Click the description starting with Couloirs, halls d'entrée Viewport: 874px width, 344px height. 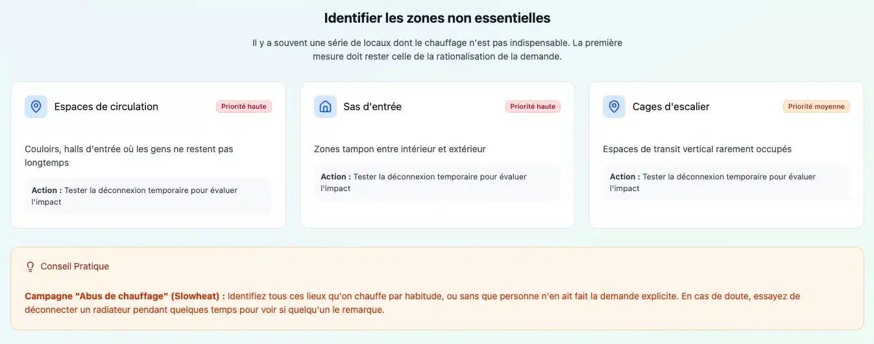(x=128, y=155)
